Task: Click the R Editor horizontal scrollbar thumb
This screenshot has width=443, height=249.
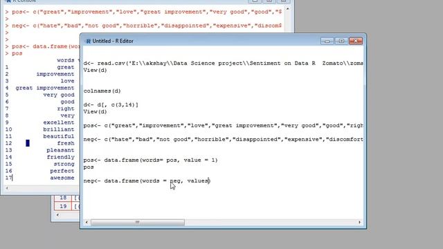Action: [138, 223]
